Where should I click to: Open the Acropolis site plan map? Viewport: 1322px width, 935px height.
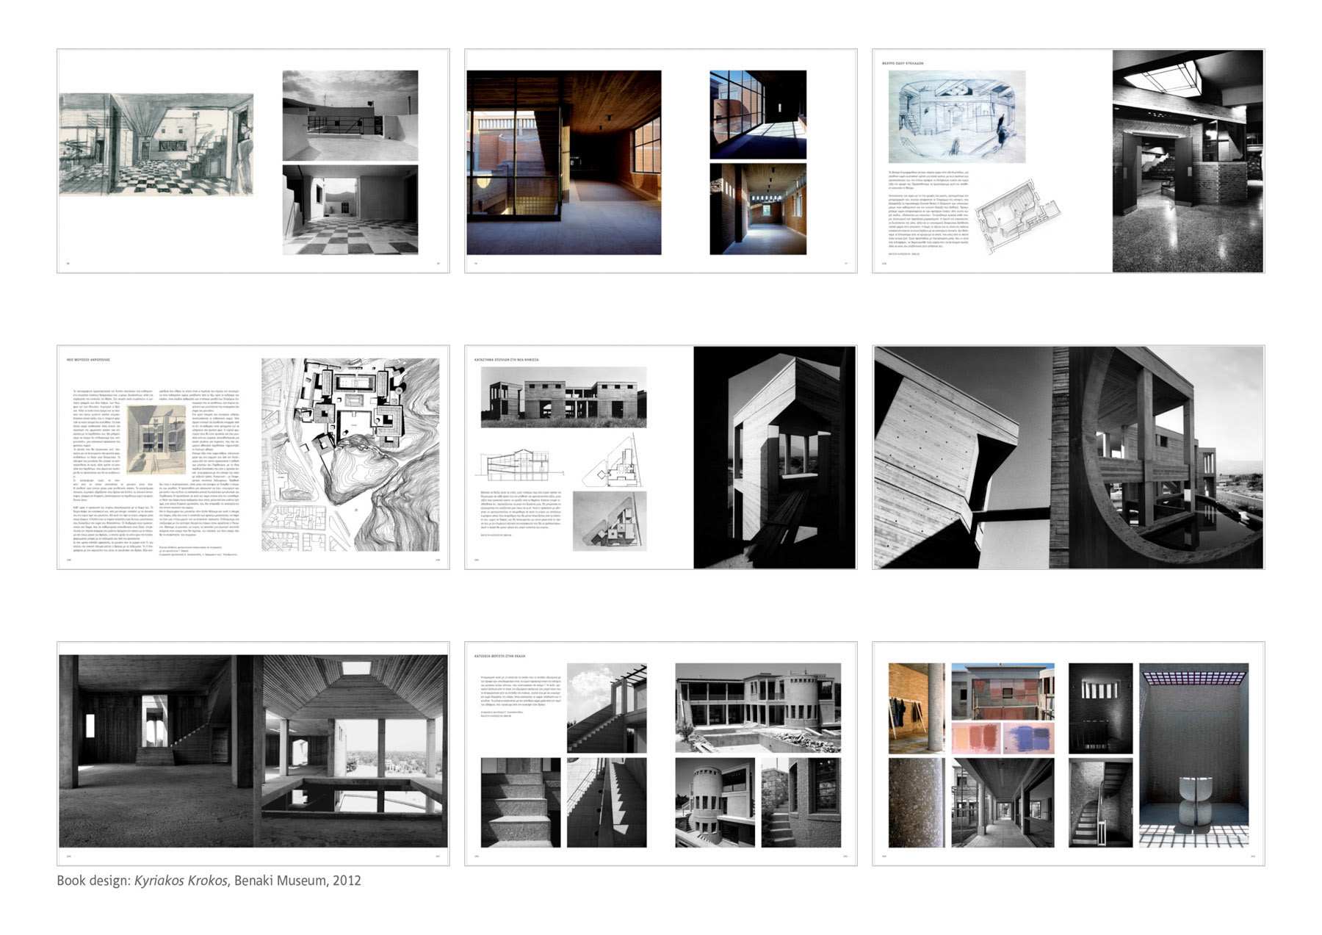350,455
